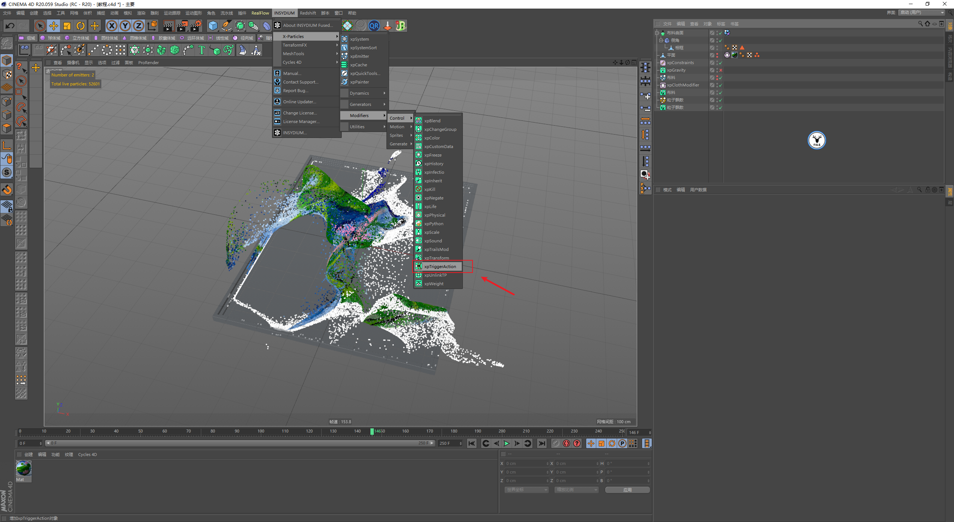
Task: Collapse the 布料曲面 tree item
Action: click(657, 33)
